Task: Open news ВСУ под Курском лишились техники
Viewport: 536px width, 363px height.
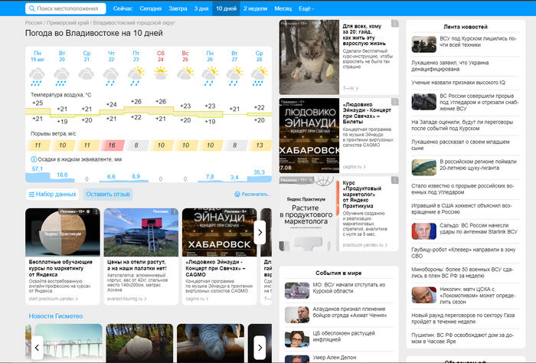Action: tap(478, 41)
